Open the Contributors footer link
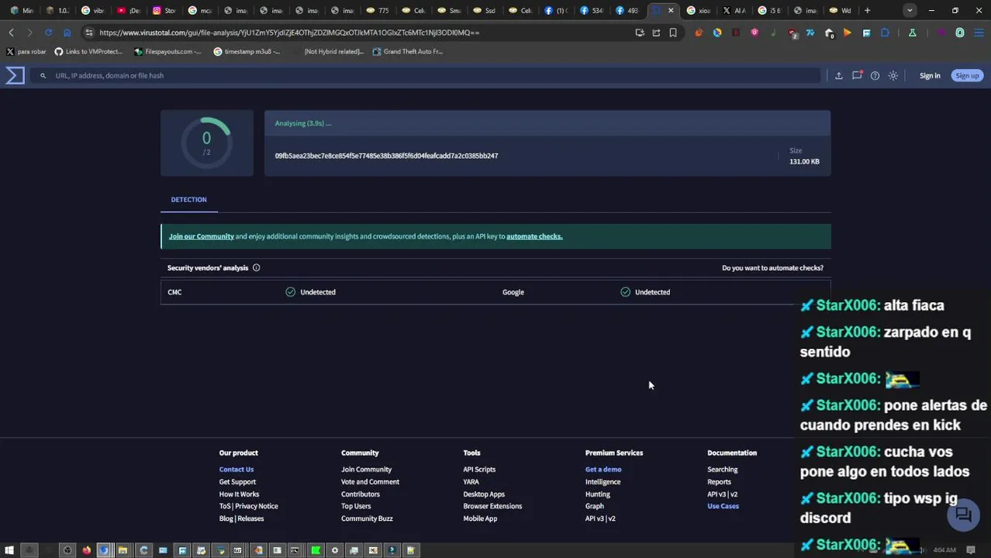991x558 pixels. coord(361,494)
